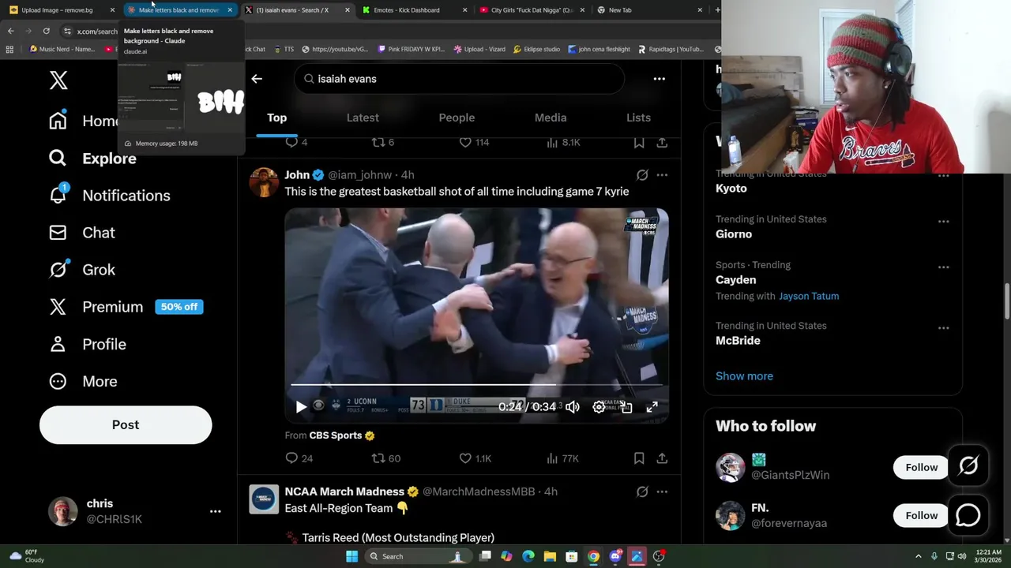Click the isaiah evans search field

[x=460, y=79]
